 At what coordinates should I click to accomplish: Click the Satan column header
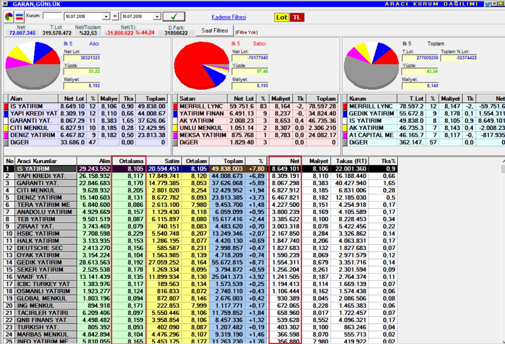(x=203, y=99)
